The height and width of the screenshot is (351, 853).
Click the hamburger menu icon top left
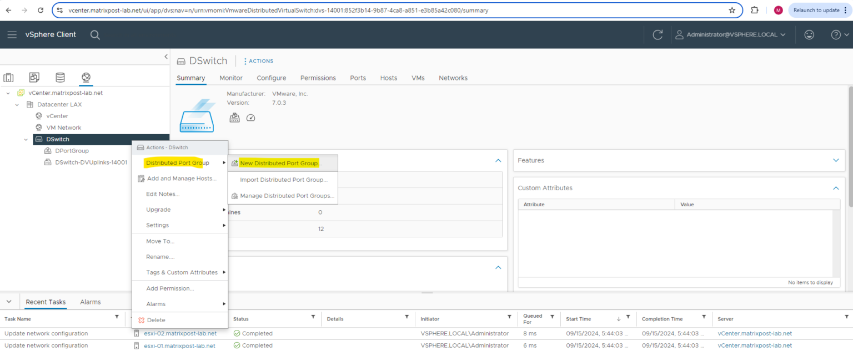(x=12, y=34)
